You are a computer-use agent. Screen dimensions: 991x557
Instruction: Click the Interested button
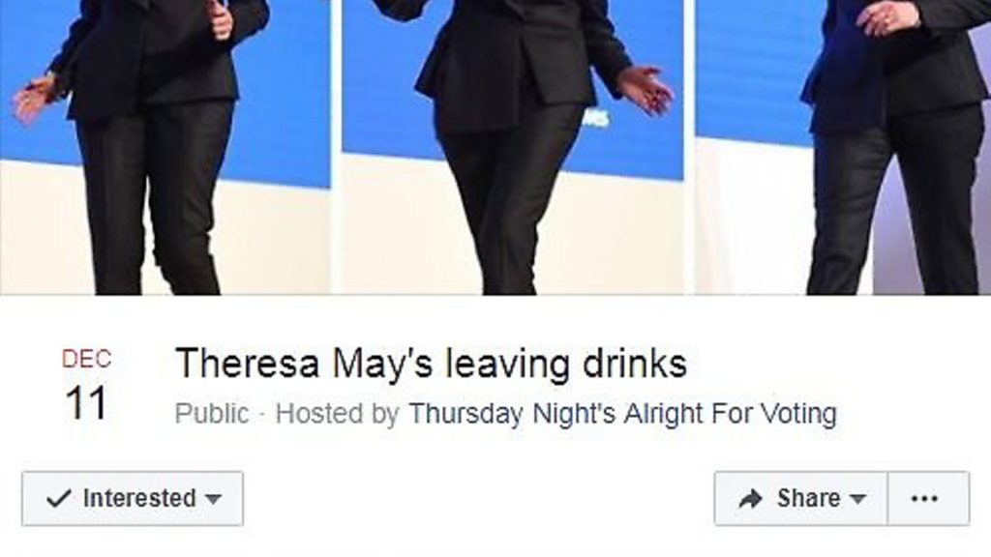tap(132, 498)
